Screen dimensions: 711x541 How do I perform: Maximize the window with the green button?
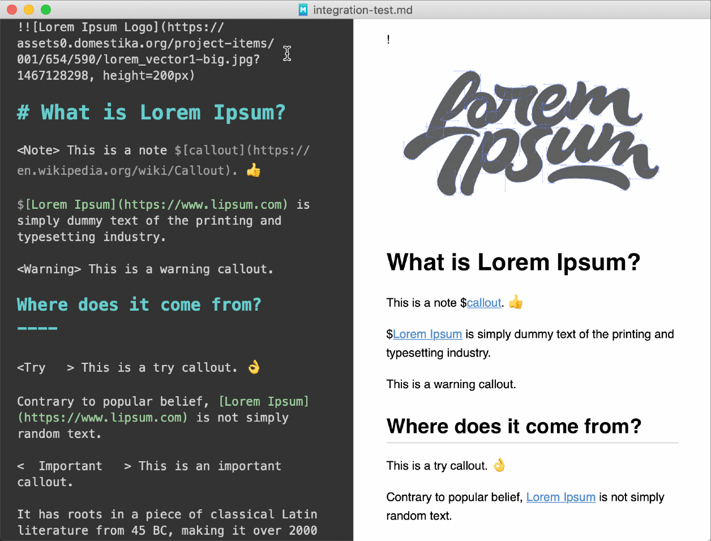pyautogui.click(x=46, y=10)
